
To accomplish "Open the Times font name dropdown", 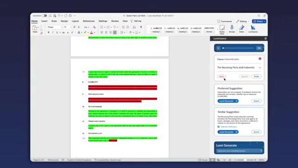I will coord(55,27).
